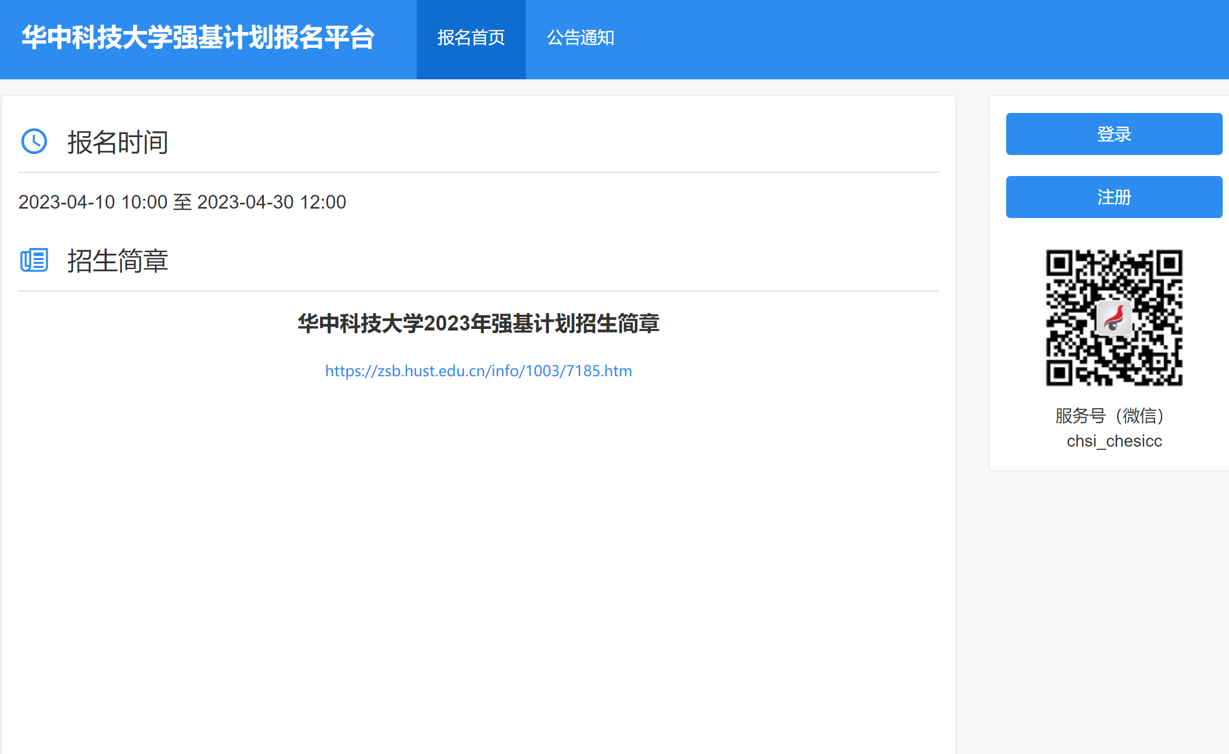Viewport: 1229px width, 754px height.
Task: Click the 报名时间 section heading
Action: tap(118, 142)
